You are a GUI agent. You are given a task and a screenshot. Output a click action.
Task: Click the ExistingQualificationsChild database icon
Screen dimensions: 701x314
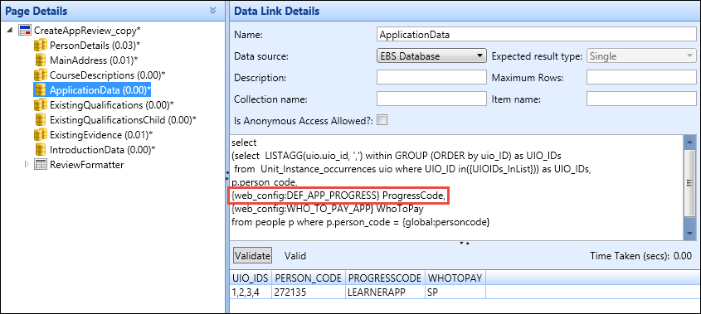41,119
